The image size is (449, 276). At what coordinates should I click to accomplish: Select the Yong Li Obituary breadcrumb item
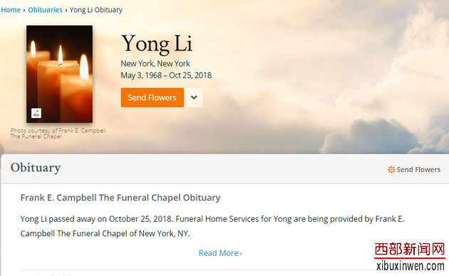[96, 10]
